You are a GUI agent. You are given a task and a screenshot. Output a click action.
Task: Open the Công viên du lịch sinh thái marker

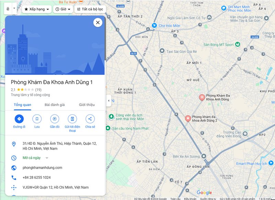[x=111, y=116]
